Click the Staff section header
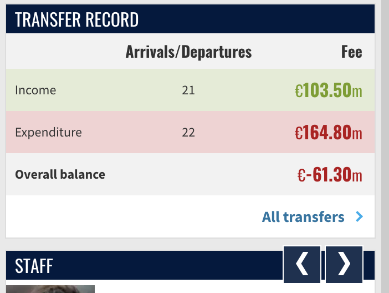Viewport: 389px width, 293px height. click(x=34, y=266)
